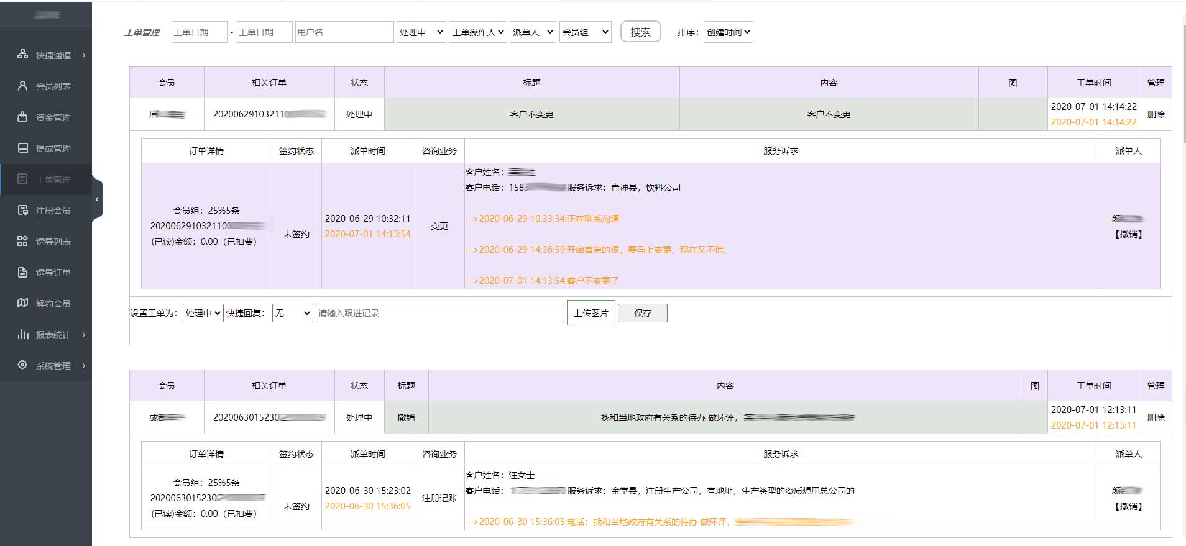
Task: Focus the end 工单日期 field
Action: pyautogui.click(x=264, y=32)
